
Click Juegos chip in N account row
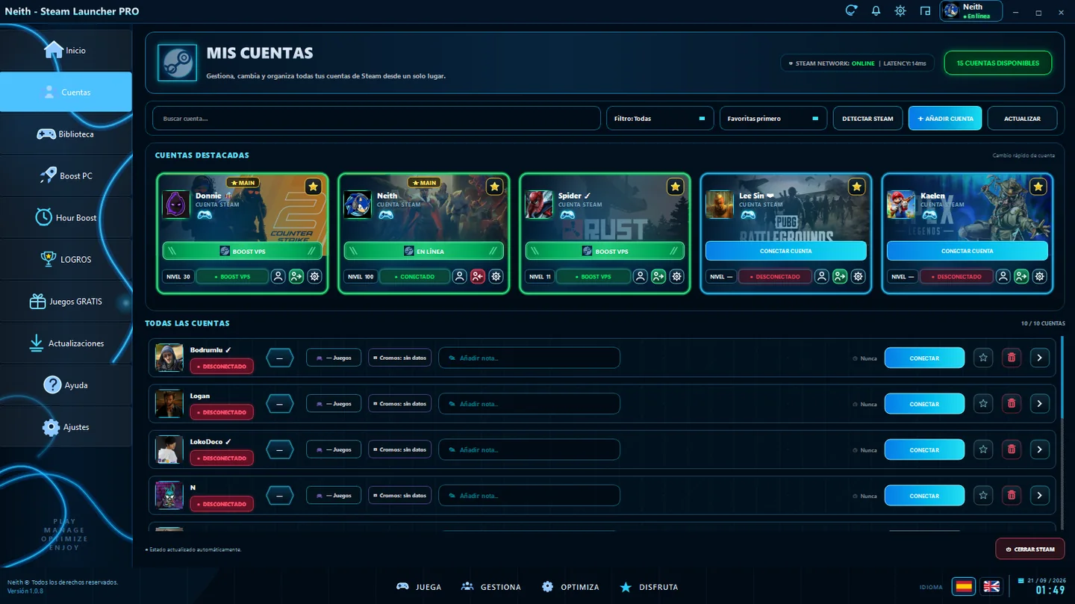pos(334,495)
